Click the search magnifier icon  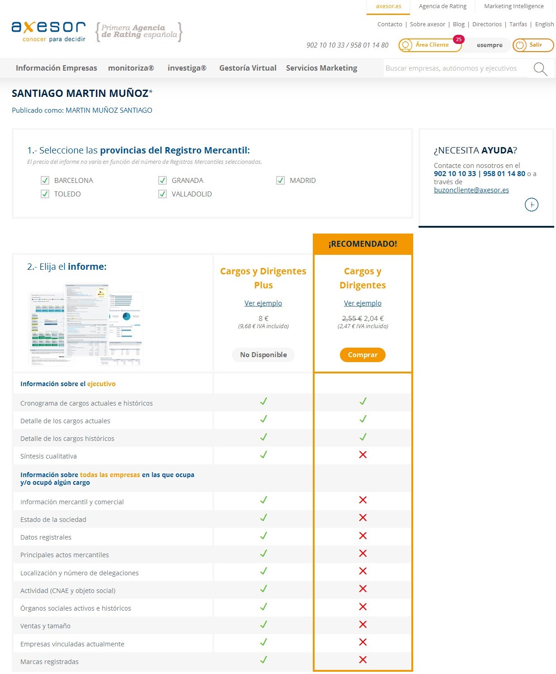coord(540,69)
